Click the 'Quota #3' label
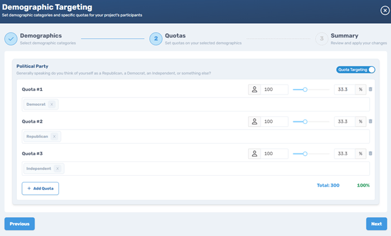The height and width of the screenshot is (236, 391). click(x=32, y=153)
